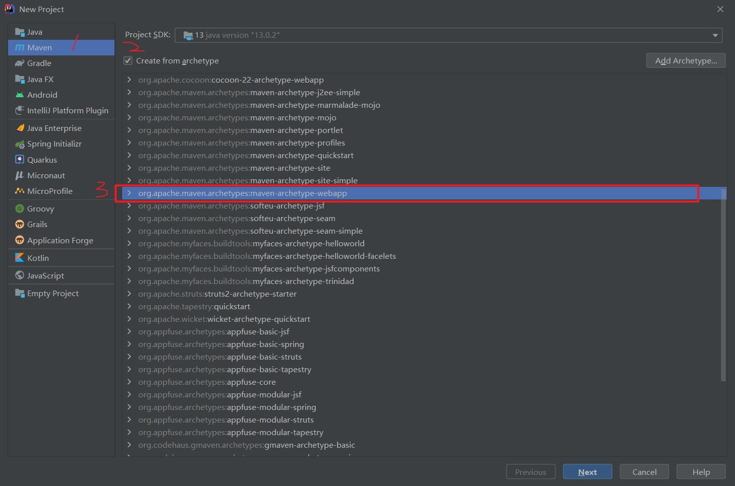The image size is (735, 486).
Task: Click the archetype list vertical scrollbar
Action: point(723,285)
